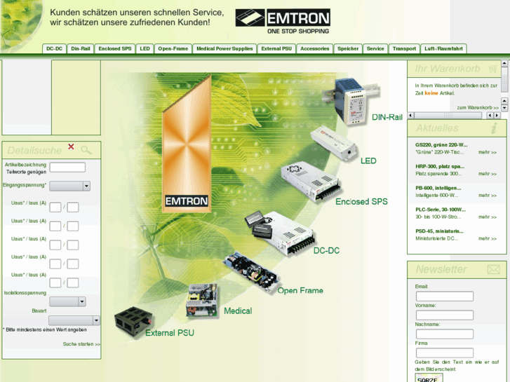The image size is (510, 382).
Task: Click mehr link for PSD-45 news
Action: (488, 238)
